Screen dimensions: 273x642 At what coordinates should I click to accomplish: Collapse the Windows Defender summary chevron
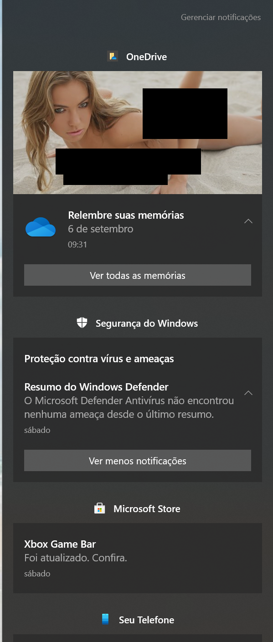tap(248, 393)
